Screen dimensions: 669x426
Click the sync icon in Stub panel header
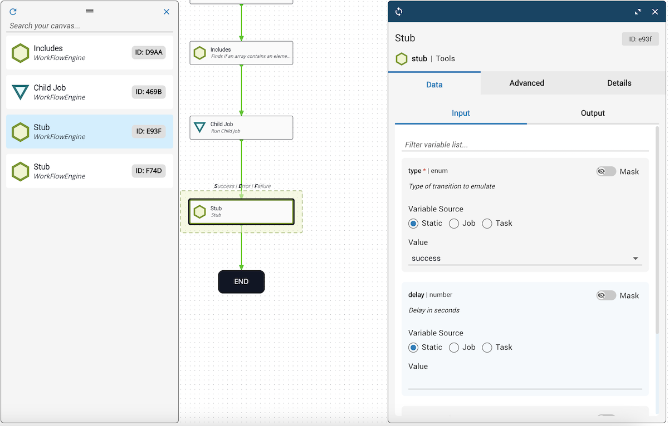click(399, 12)
